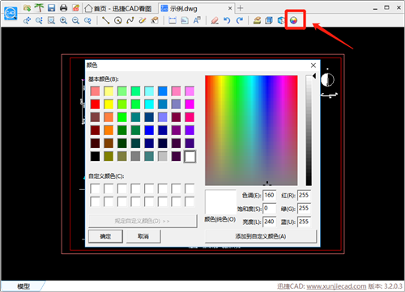This screenshot has width=405, height=292.
Task: Close the 示例.dwg tab
Action: point(230,8)
